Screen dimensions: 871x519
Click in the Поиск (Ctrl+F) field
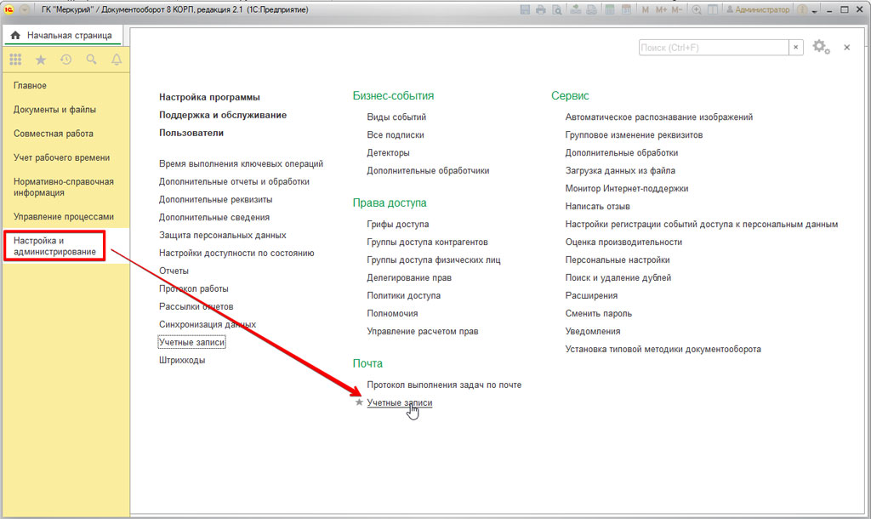713,48
